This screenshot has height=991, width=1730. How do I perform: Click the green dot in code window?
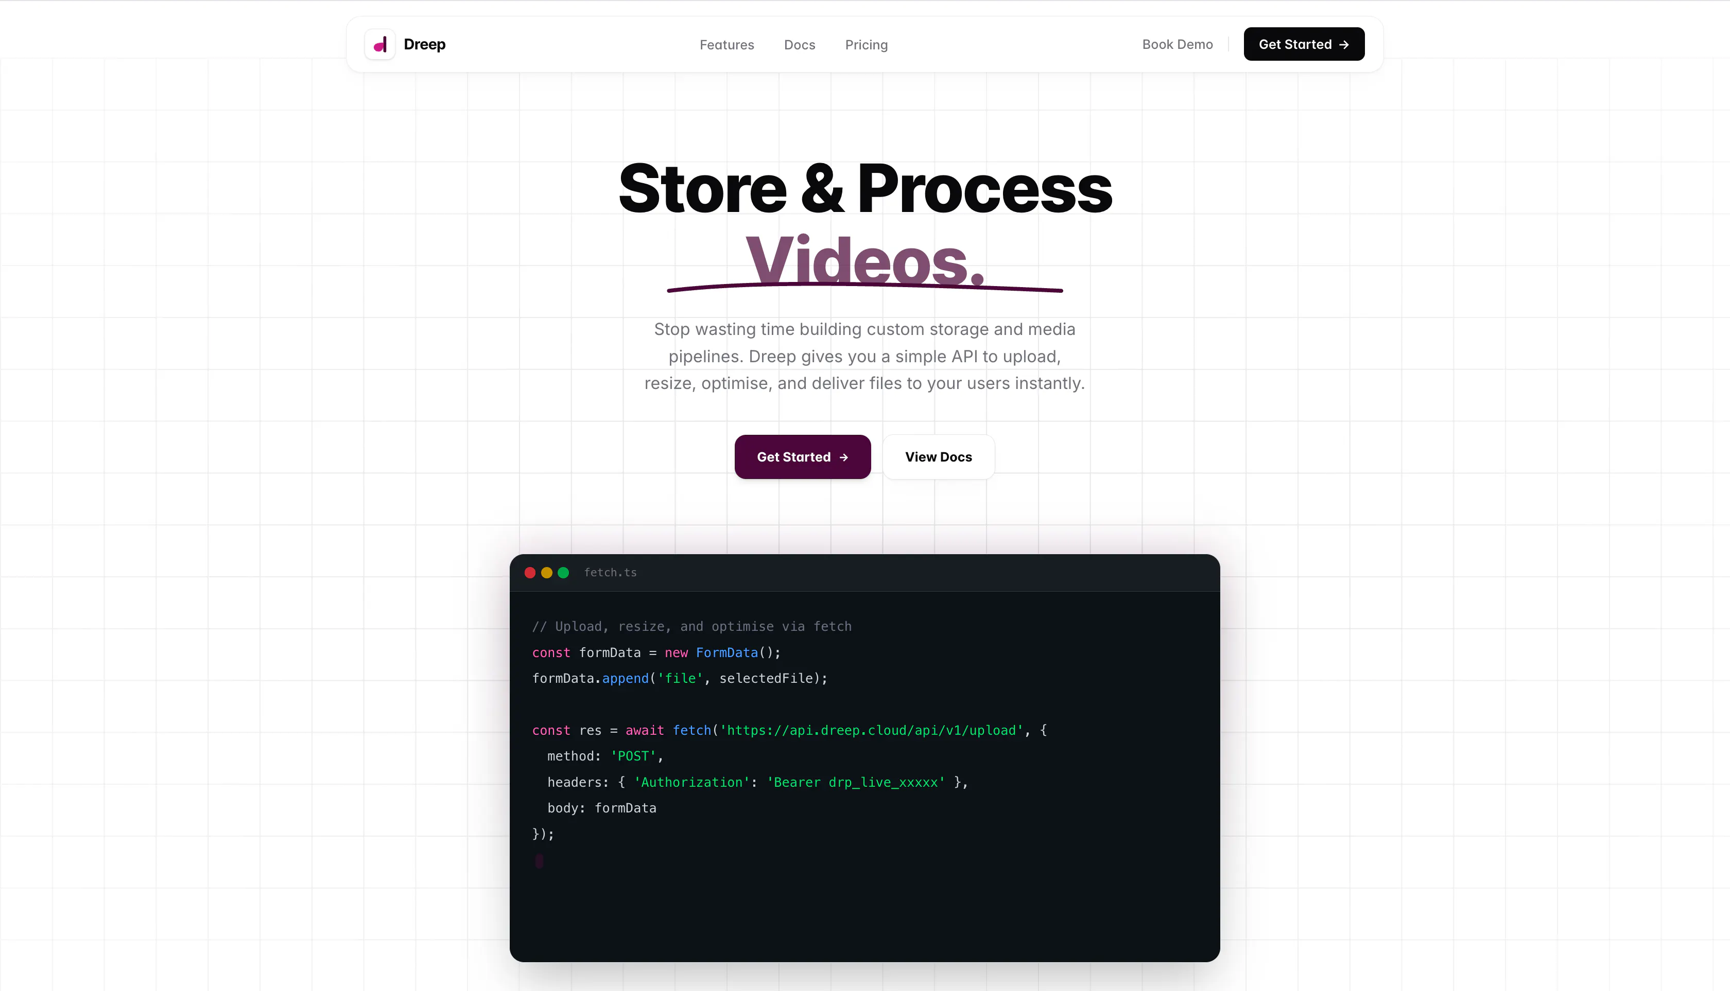click(563, 573)
